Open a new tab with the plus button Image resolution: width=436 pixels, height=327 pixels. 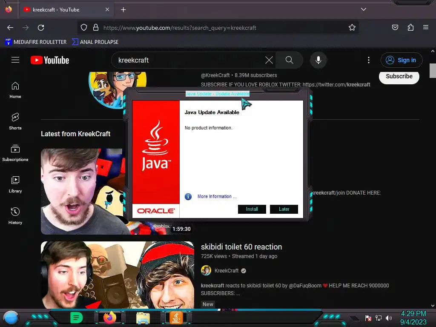coord(123,10)
